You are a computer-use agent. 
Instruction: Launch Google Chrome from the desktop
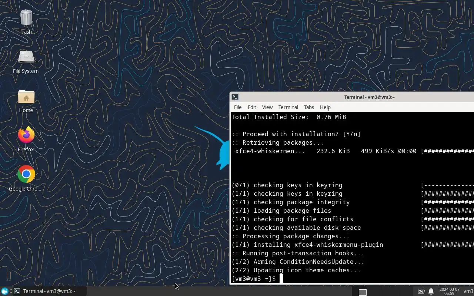26,178
